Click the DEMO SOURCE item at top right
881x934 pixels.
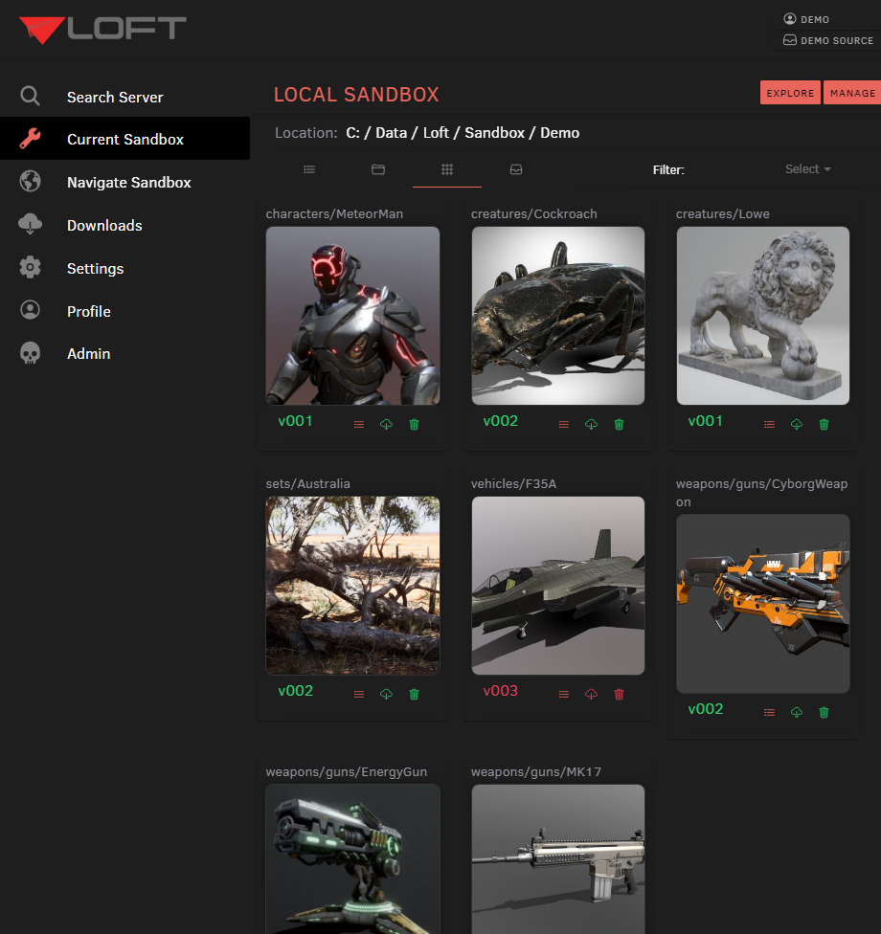pos(827,40)
